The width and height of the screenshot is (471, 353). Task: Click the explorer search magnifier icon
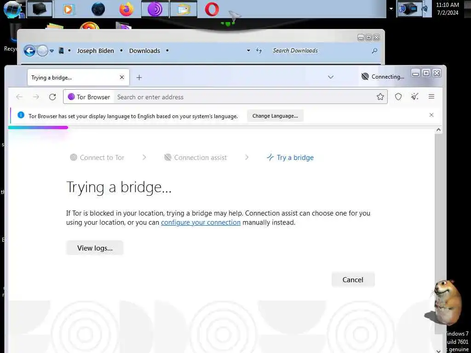(374, 51)
